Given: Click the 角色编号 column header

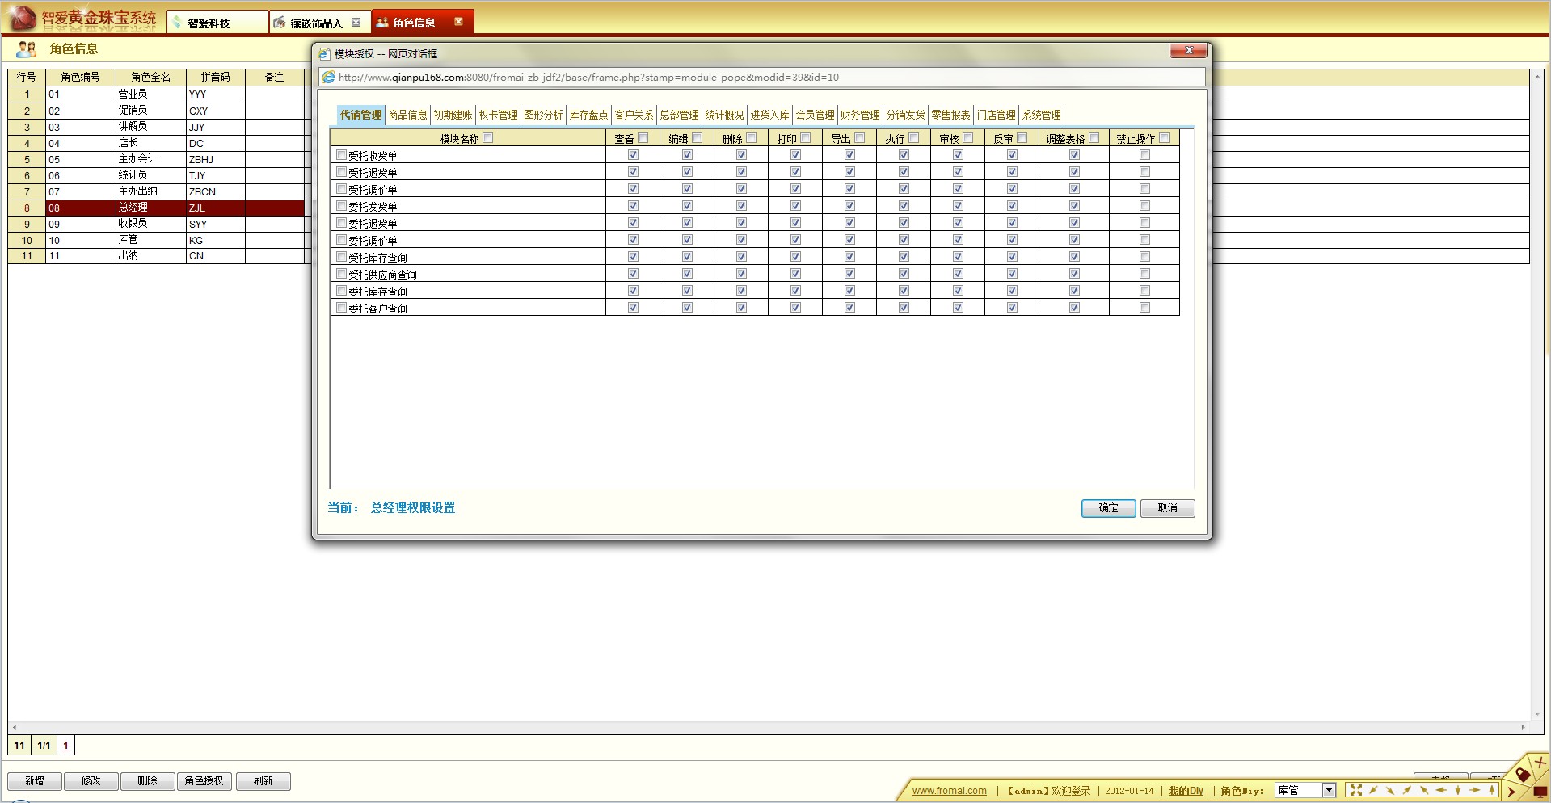Looking at the screenshot, I should tap(81, 78).
